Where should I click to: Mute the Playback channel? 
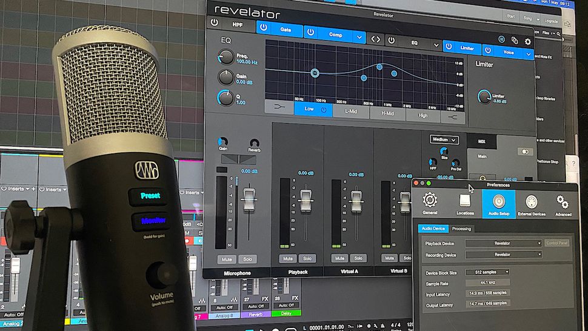[x=287, y=259]
